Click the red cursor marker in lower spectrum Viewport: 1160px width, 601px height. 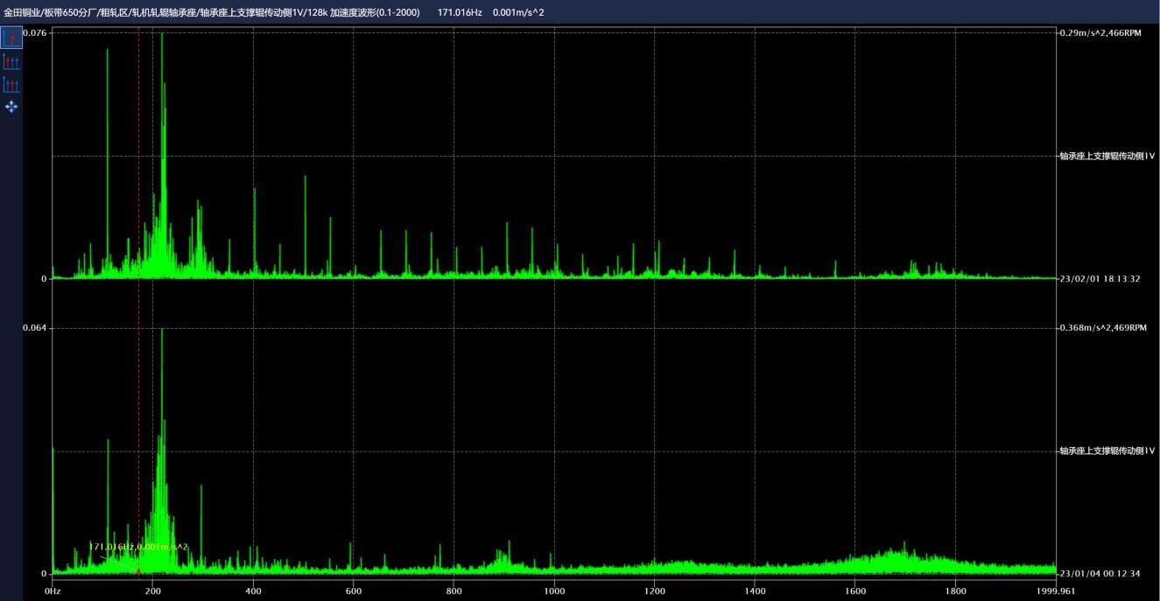point(138,571)
